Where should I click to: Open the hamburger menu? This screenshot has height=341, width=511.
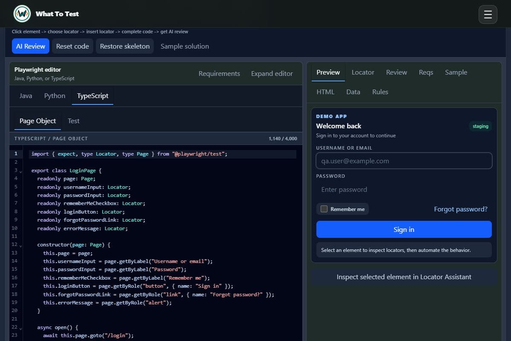pyautogui.click(x=488, y=14)
